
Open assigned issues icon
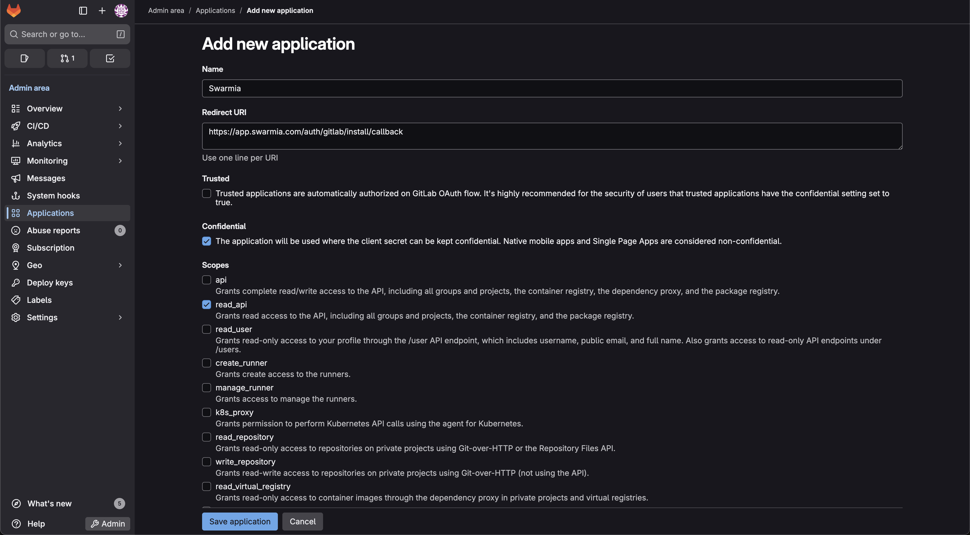click(24, 58)
